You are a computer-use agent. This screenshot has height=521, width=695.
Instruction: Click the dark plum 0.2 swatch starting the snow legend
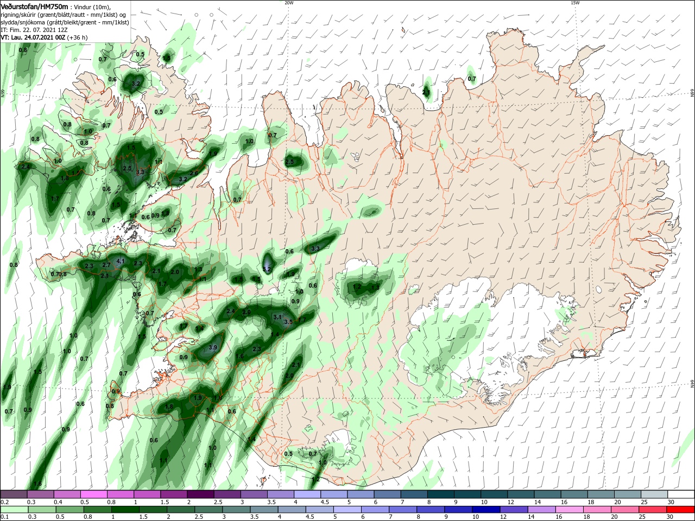coord(14,494)
